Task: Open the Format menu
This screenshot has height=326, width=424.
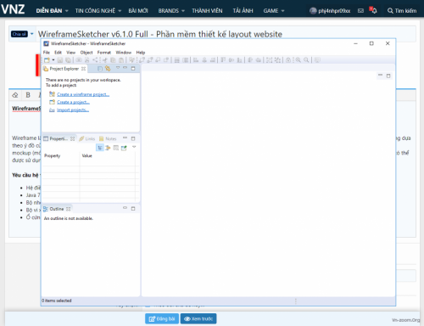Action: click(104, 53)
